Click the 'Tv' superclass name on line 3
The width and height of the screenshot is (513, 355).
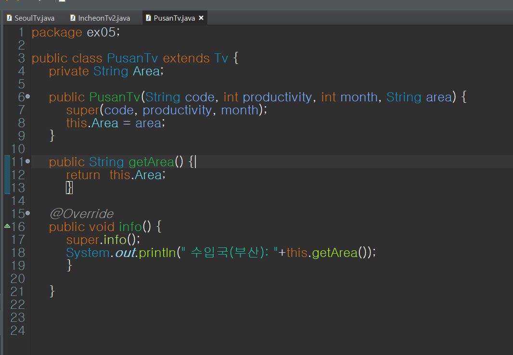coord(221,58)
